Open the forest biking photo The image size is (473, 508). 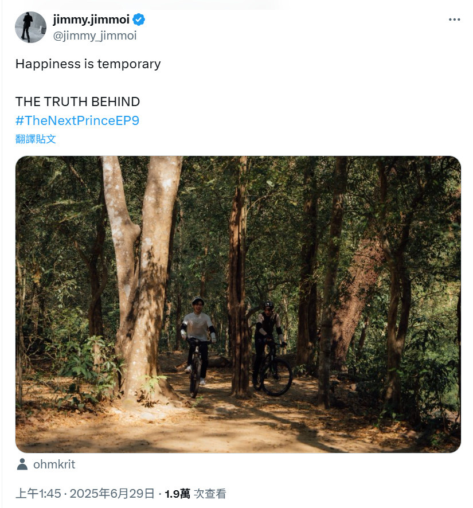(x=238, y=304)
